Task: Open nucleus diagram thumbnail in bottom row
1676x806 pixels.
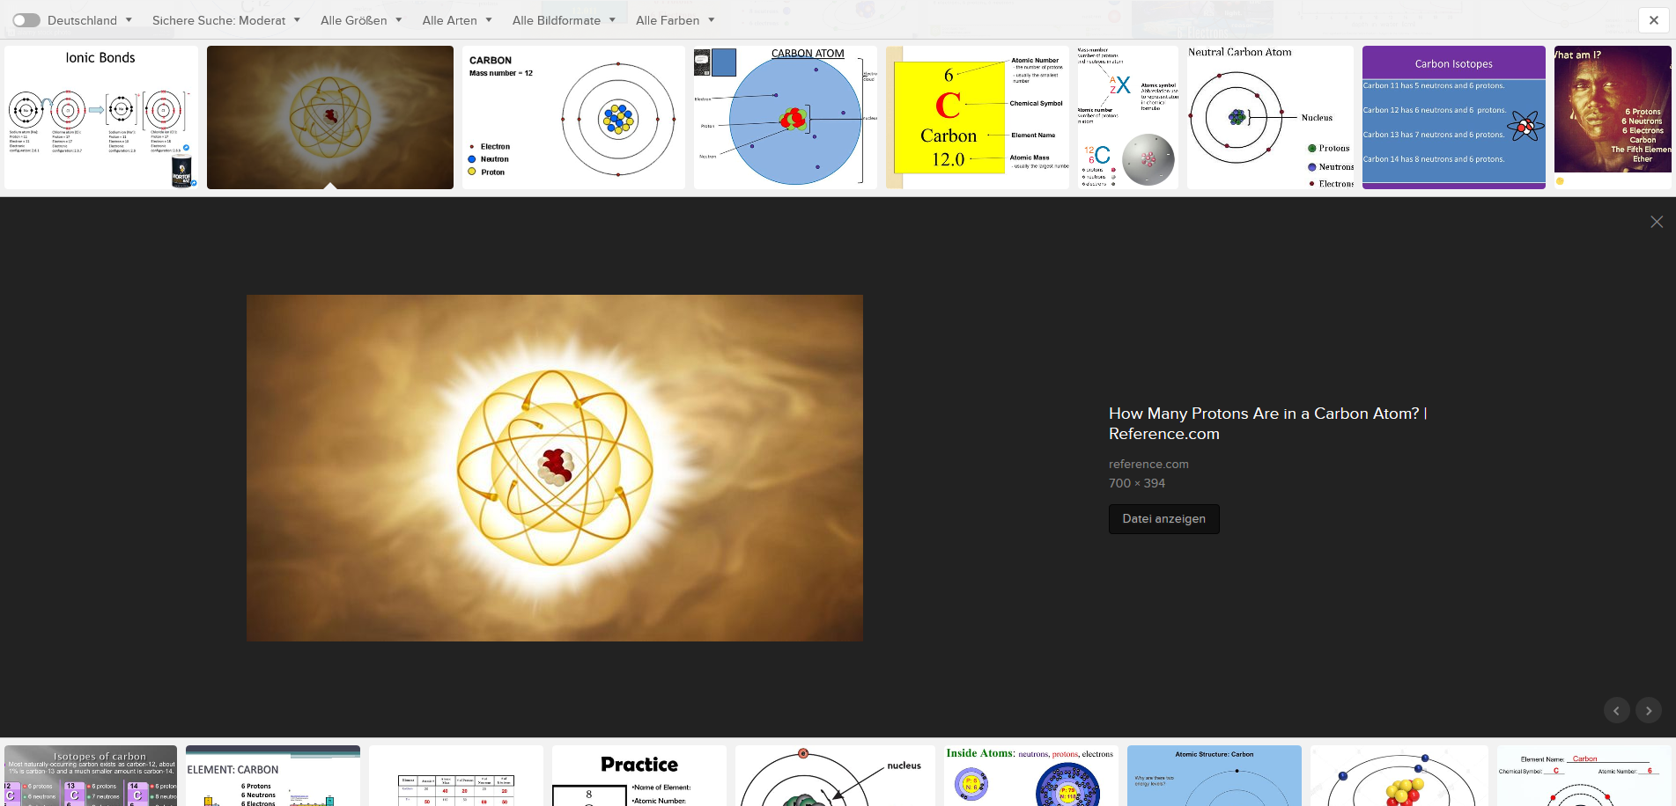Action: tap(835, 776)
